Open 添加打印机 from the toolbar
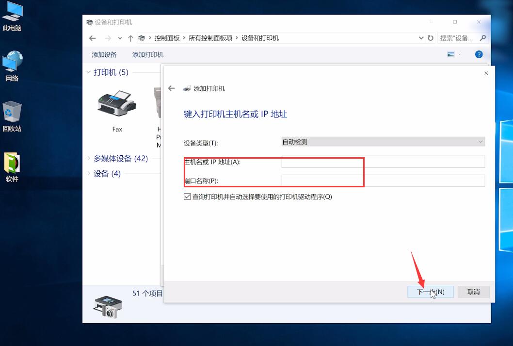The width and height of the screenshot is (513, 346). pos(147,54)
